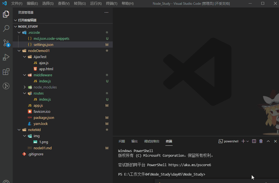Open the 查看(V) menu
279x183 pixels.
(x=64, y=3)
